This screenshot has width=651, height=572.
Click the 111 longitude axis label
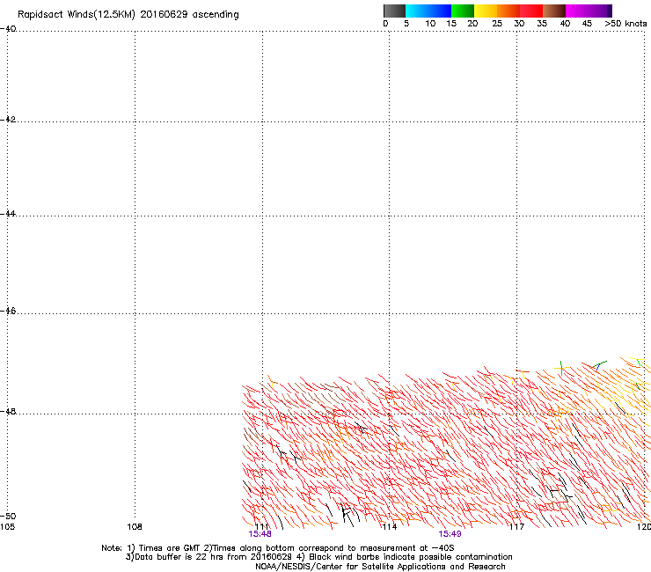tap(261, 527)
